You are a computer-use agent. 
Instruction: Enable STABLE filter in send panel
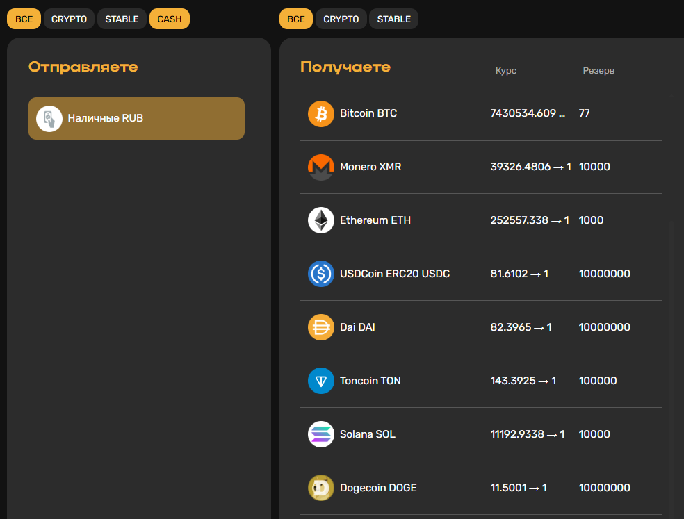[x=122, y=19]
